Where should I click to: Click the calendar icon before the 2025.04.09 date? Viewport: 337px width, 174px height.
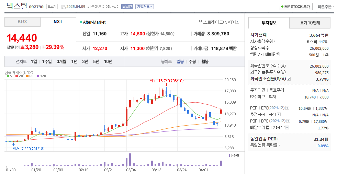point(64,7)
